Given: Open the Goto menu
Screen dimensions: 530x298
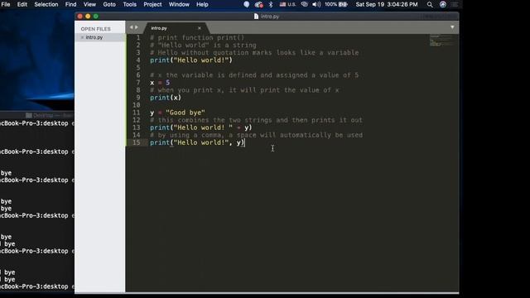Looking at the screenshot, I should coord(109,4).
